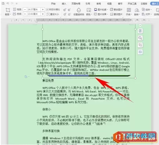Switch to the 开始 (Home) tab

(x=53, y=4)
